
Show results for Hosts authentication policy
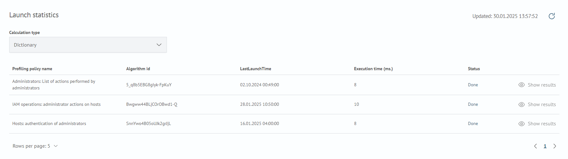(x=537, y=124)
